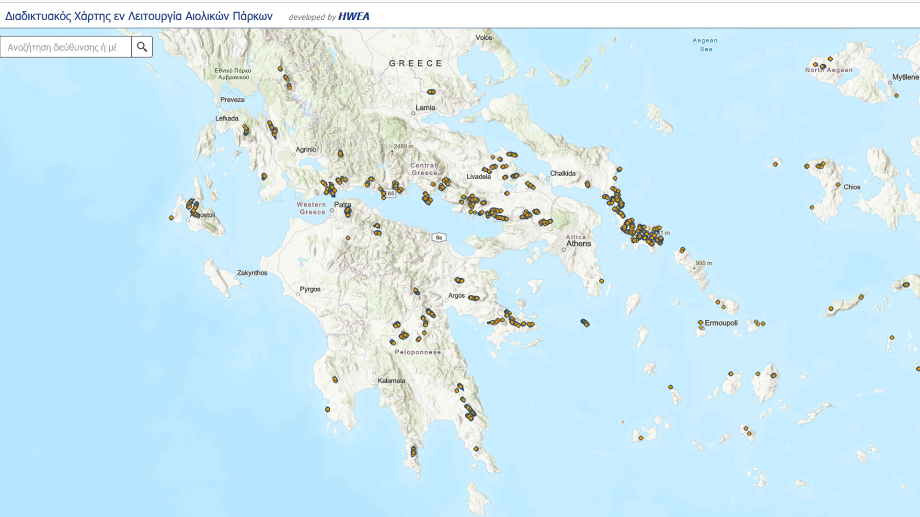920x517 pixels.
Task: Click wind farm marker west of Kalamata
Action: tap(335, 380)
